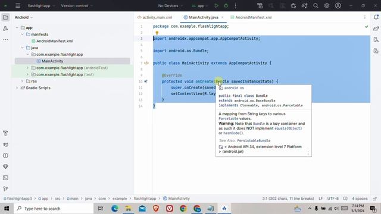381x214 pixels.
Task: Debug the app with bug icon
Action: pyautogui.click(x=226, y=5)
